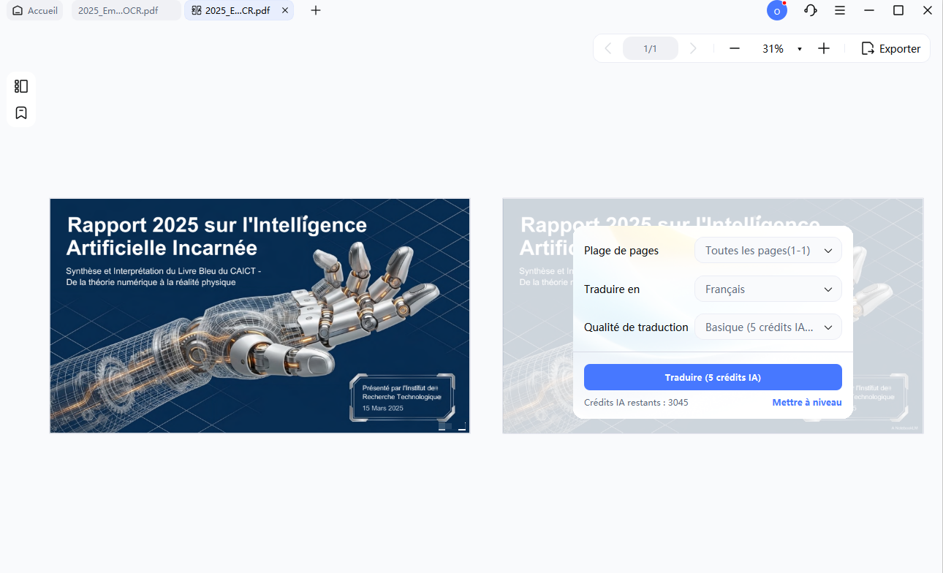Go to the previous page arrow
Viewport: 943px width, 573px height.
click(x=607, y=48)
